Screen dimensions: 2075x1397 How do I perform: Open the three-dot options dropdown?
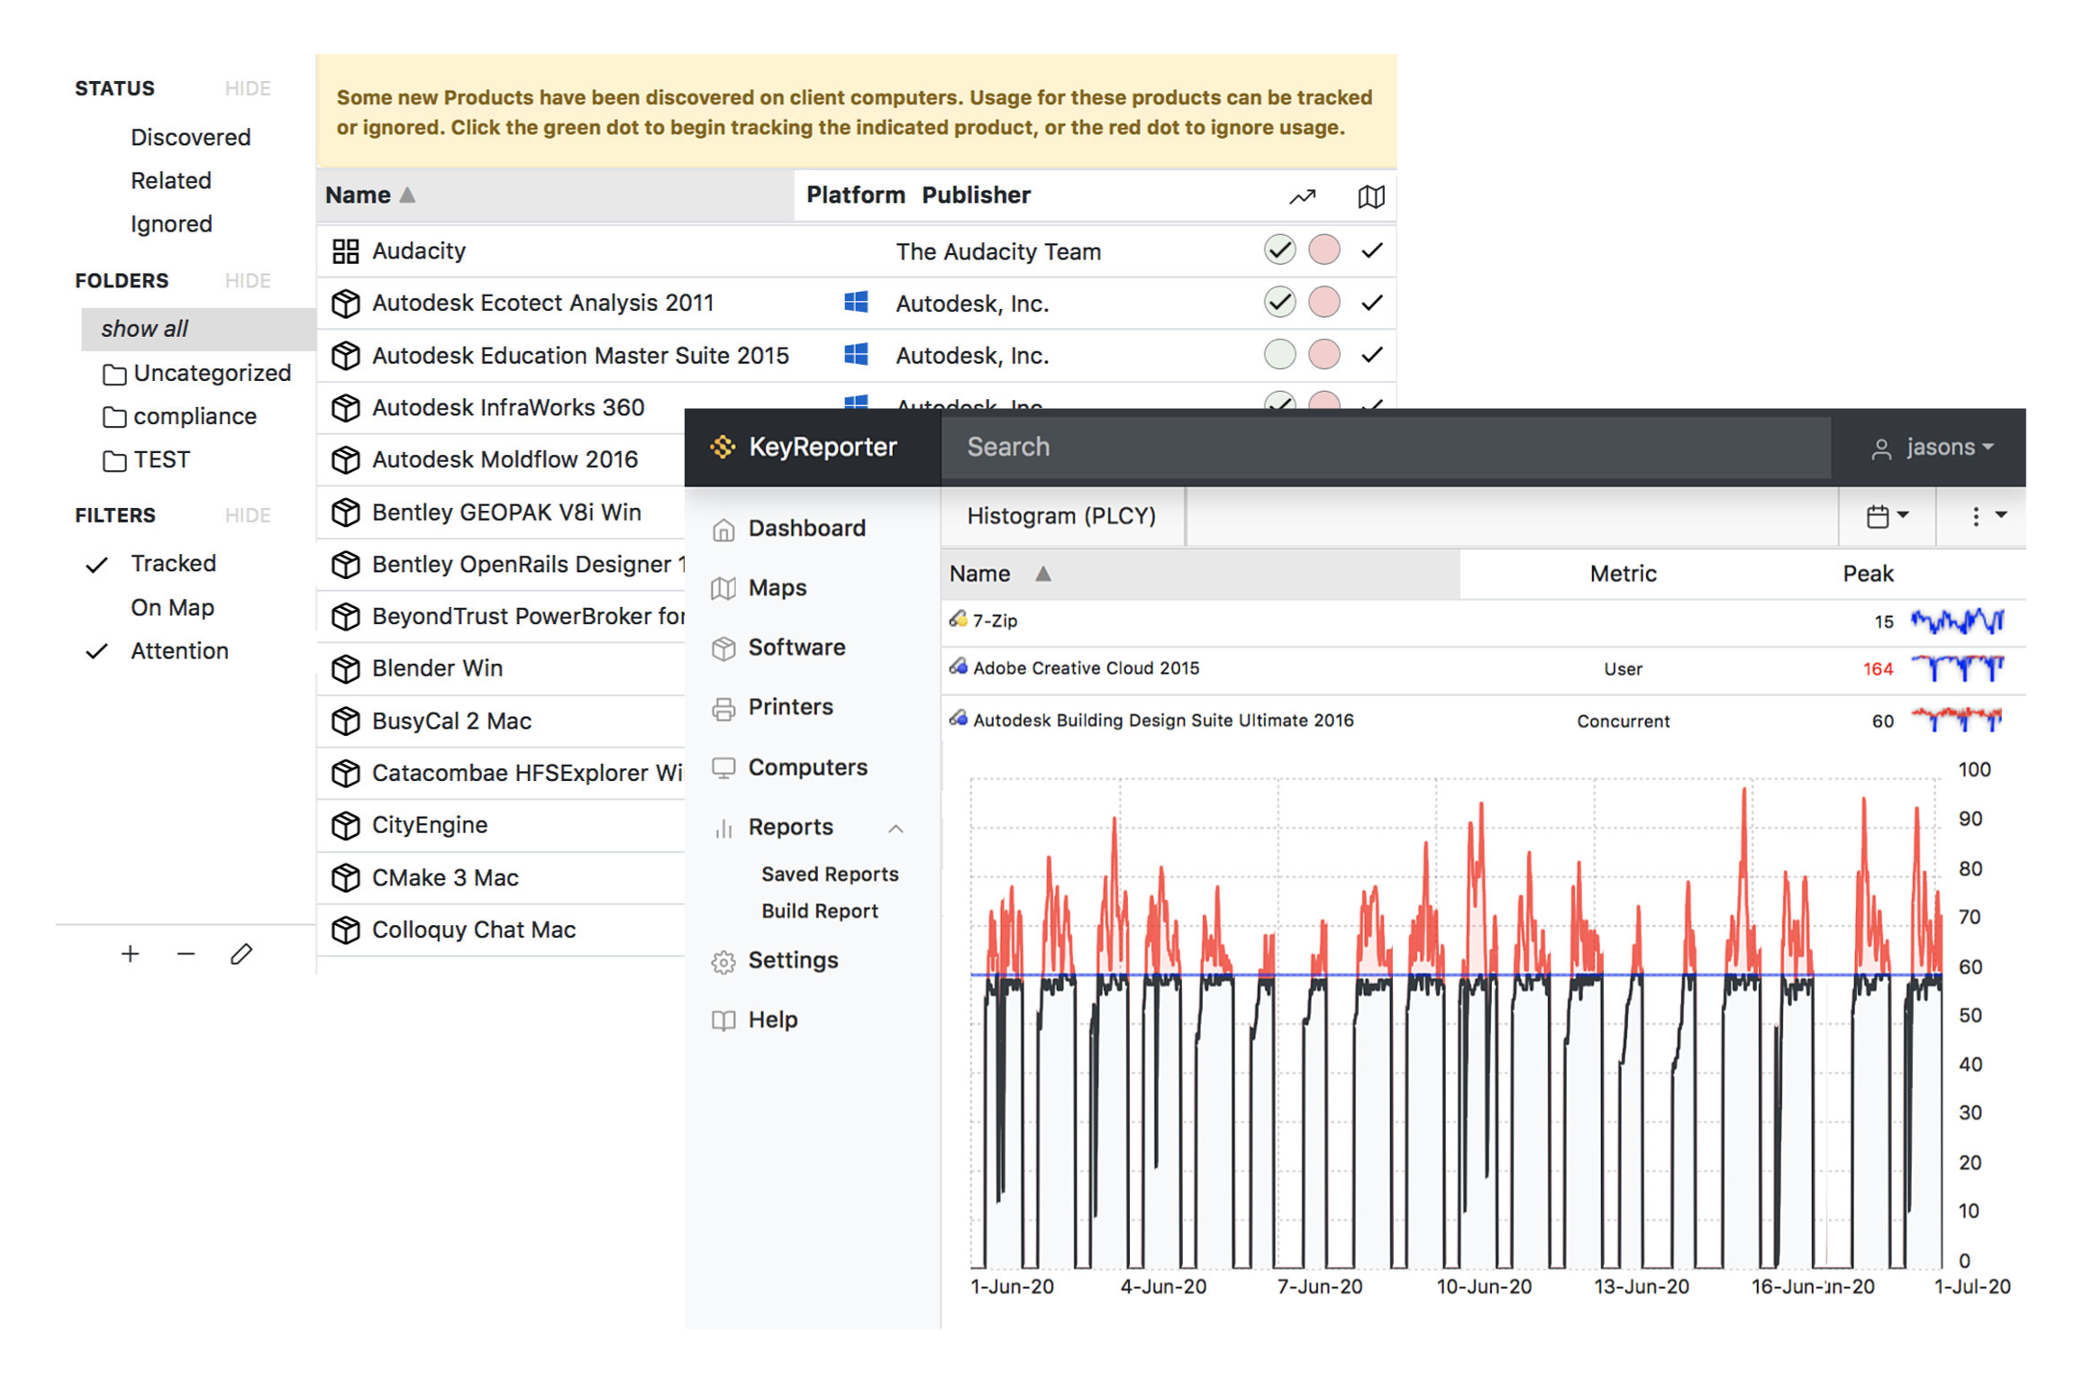pyautogui.click(x=1986, y=516)
